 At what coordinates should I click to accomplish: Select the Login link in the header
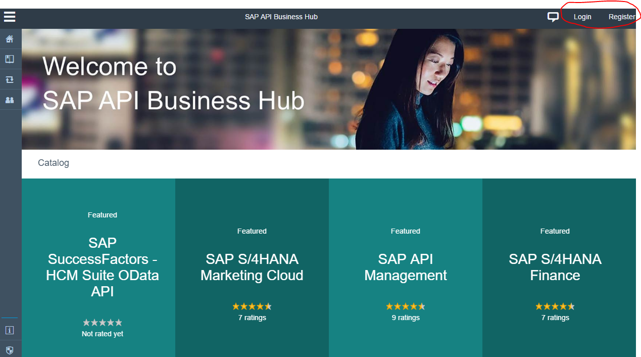[x=582, y=17]
